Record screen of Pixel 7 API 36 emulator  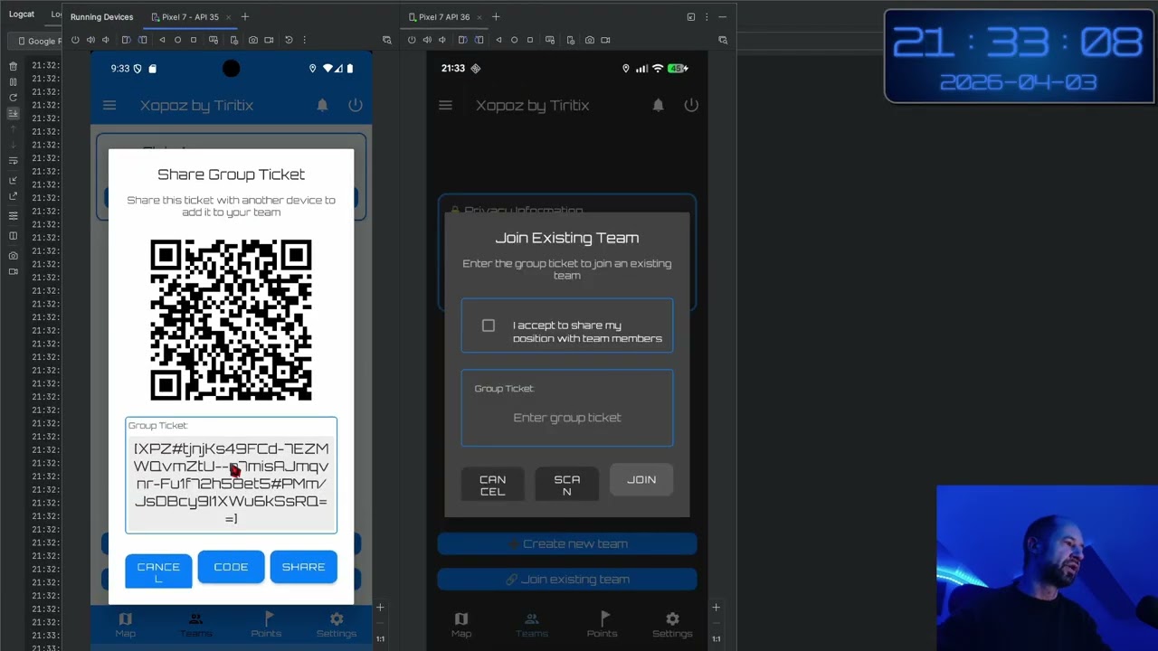605,40
